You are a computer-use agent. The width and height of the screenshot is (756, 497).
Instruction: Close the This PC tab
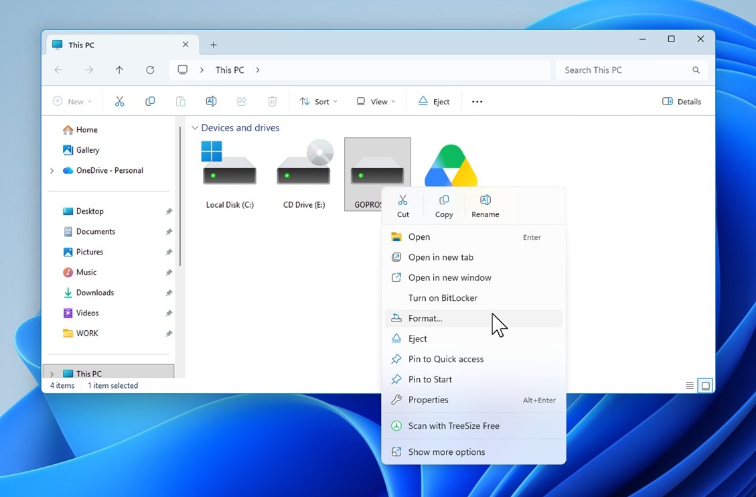185,44
